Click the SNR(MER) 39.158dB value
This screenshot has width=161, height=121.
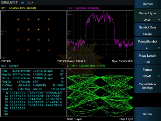[58, 85]
